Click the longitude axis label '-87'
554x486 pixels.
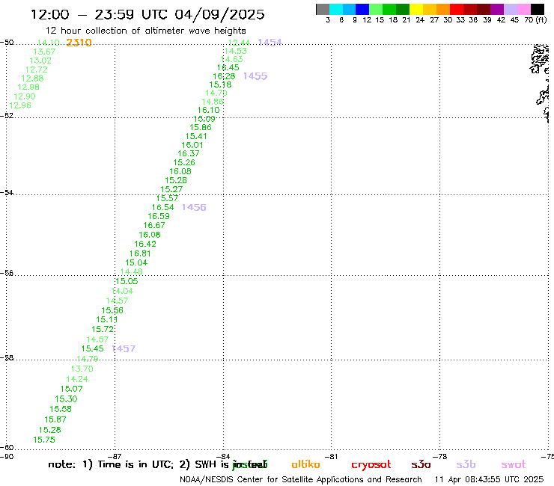115,457
